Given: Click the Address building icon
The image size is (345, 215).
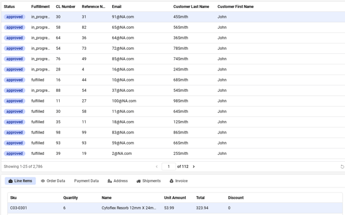Looking at the screenshot, I should pos(110,181).
